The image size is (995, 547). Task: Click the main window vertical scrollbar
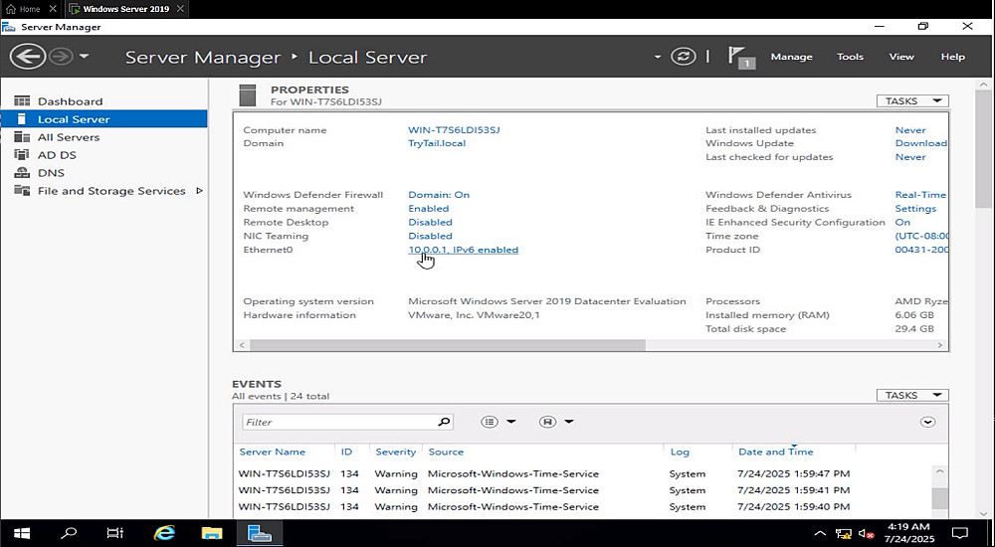pos(983,149)
